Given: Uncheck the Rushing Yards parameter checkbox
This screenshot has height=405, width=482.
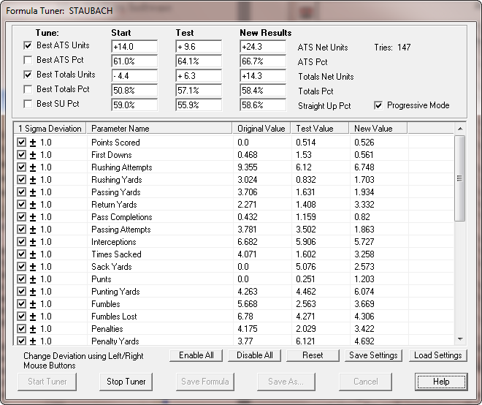Looking at the screenshot, I should pos(21,180).
